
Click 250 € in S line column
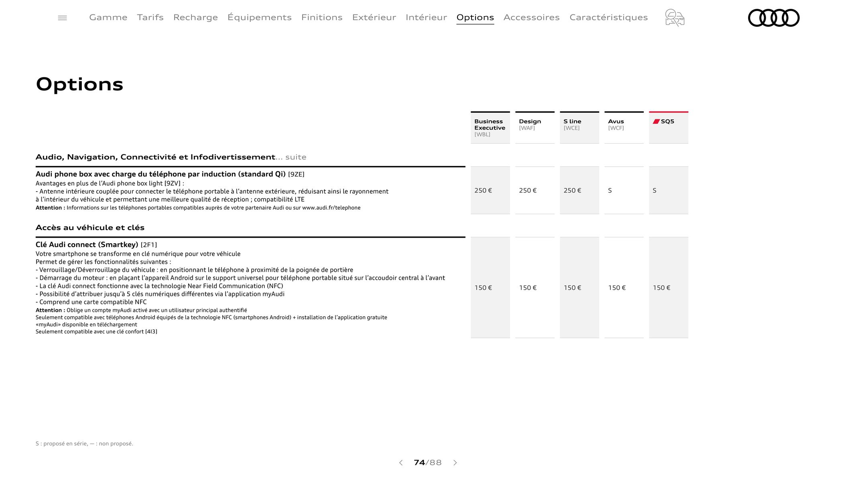coord(572,190)
